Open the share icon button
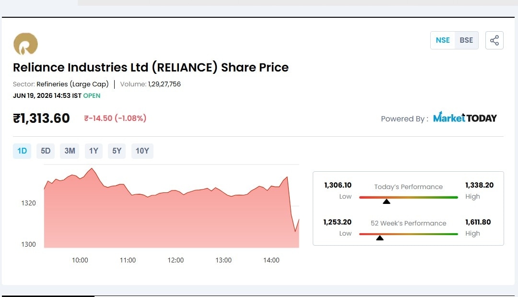The image size is (518, 297). tap(494, 40)
